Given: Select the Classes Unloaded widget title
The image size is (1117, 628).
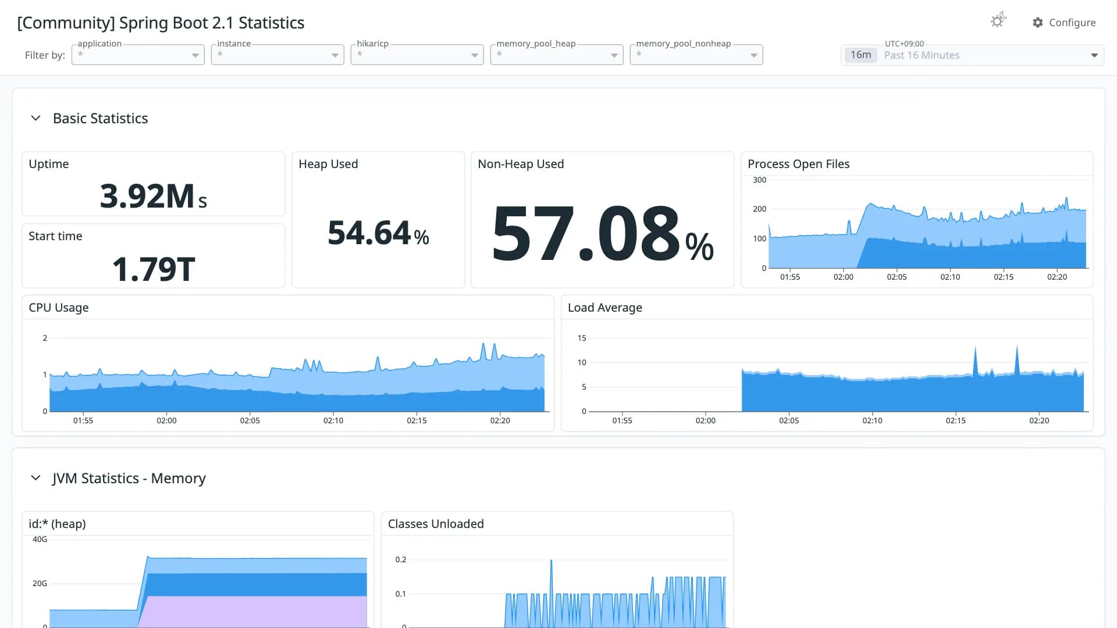Looking at the screenshot, I should coord(436,524).
